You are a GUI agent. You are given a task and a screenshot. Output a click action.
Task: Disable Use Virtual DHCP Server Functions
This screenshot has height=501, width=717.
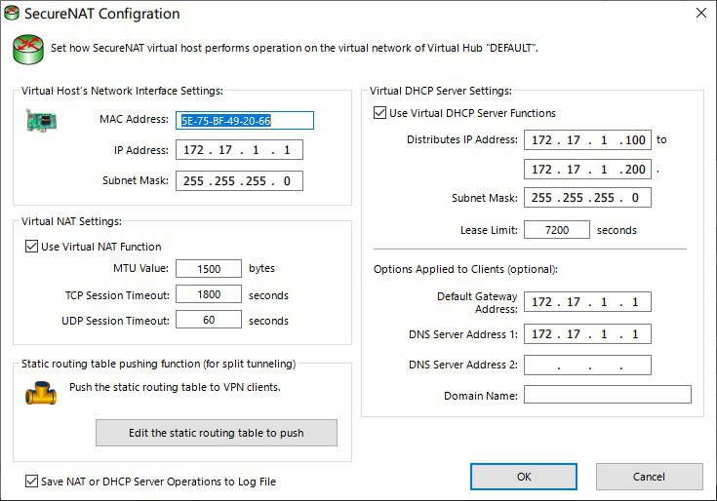380,113
